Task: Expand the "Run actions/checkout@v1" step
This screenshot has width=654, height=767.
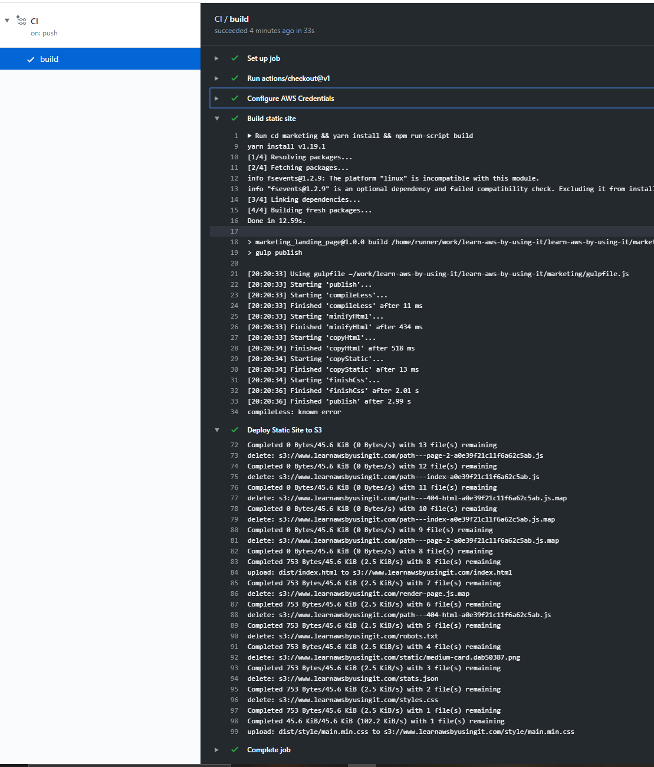Action: (216, 78)
